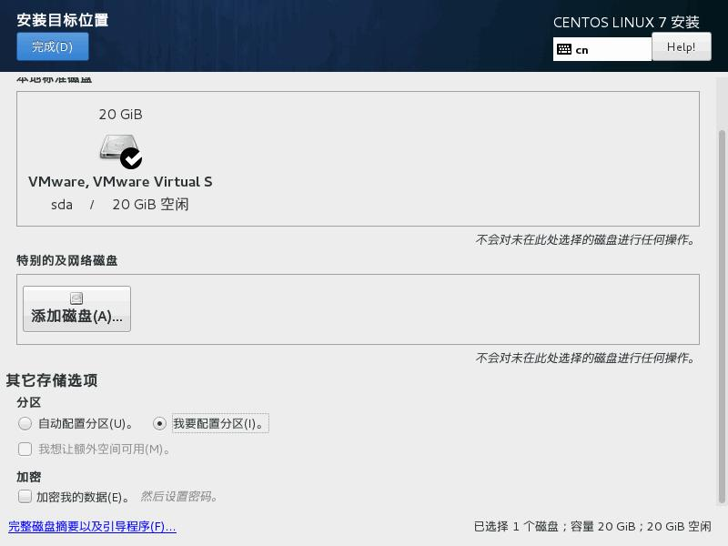Select automatic partitioning radio button
728x546 pixels.
pos(25,423)
